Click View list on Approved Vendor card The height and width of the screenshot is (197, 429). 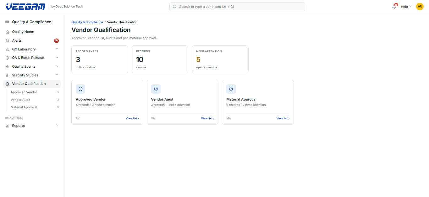(x=132, y=118)
